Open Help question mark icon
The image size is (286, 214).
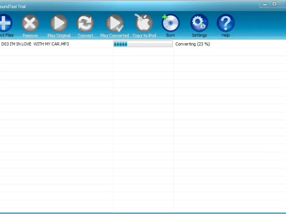coord(226,23)
